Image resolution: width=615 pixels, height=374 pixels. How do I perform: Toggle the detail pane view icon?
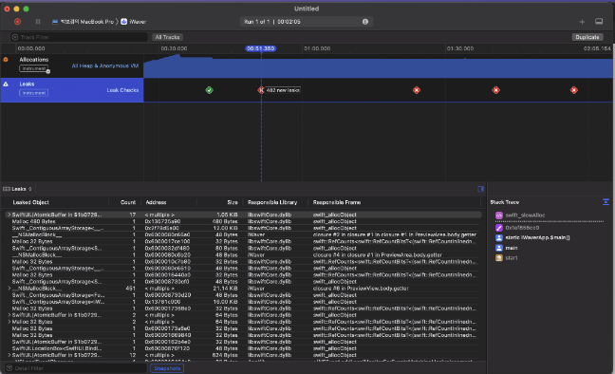(599, 22)
